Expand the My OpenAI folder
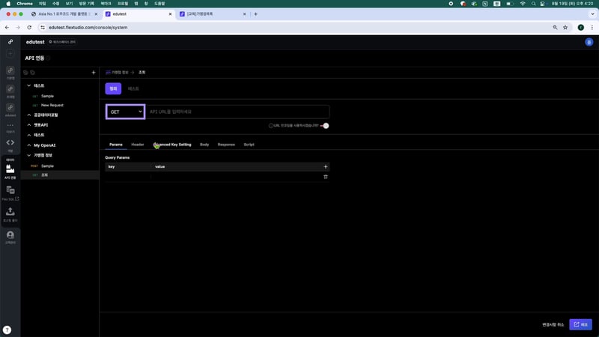Viewport: 599px width, 337px height. pos(28,145)
